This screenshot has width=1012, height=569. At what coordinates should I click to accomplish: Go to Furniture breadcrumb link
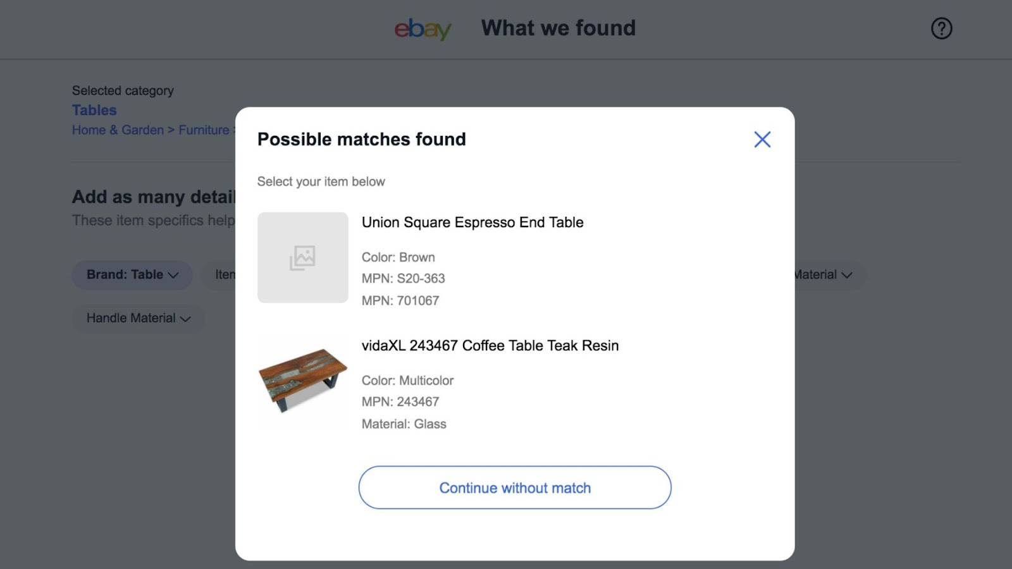click(204, 130)
